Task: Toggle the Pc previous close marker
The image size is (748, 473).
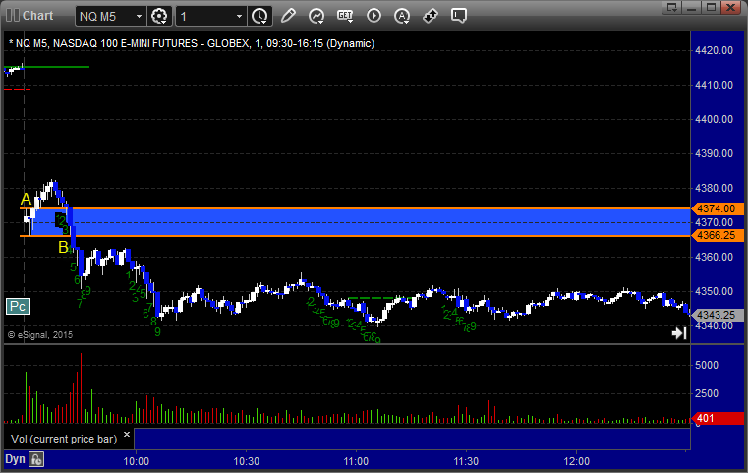Action: [x=17, y=306]
